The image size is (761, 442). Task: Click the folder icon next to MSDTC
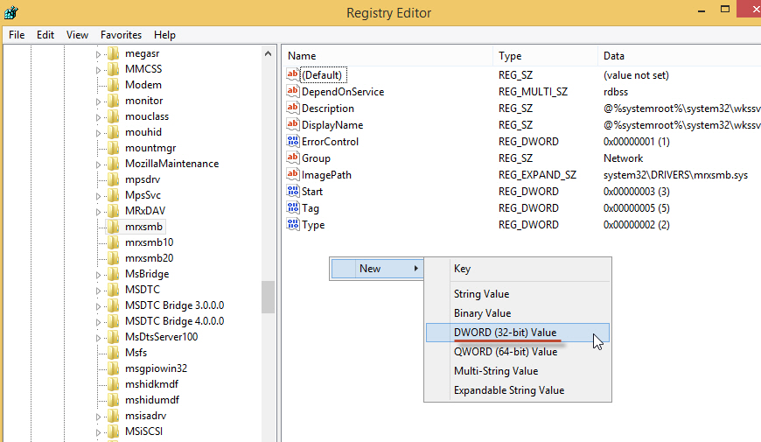tap(113, 290)
